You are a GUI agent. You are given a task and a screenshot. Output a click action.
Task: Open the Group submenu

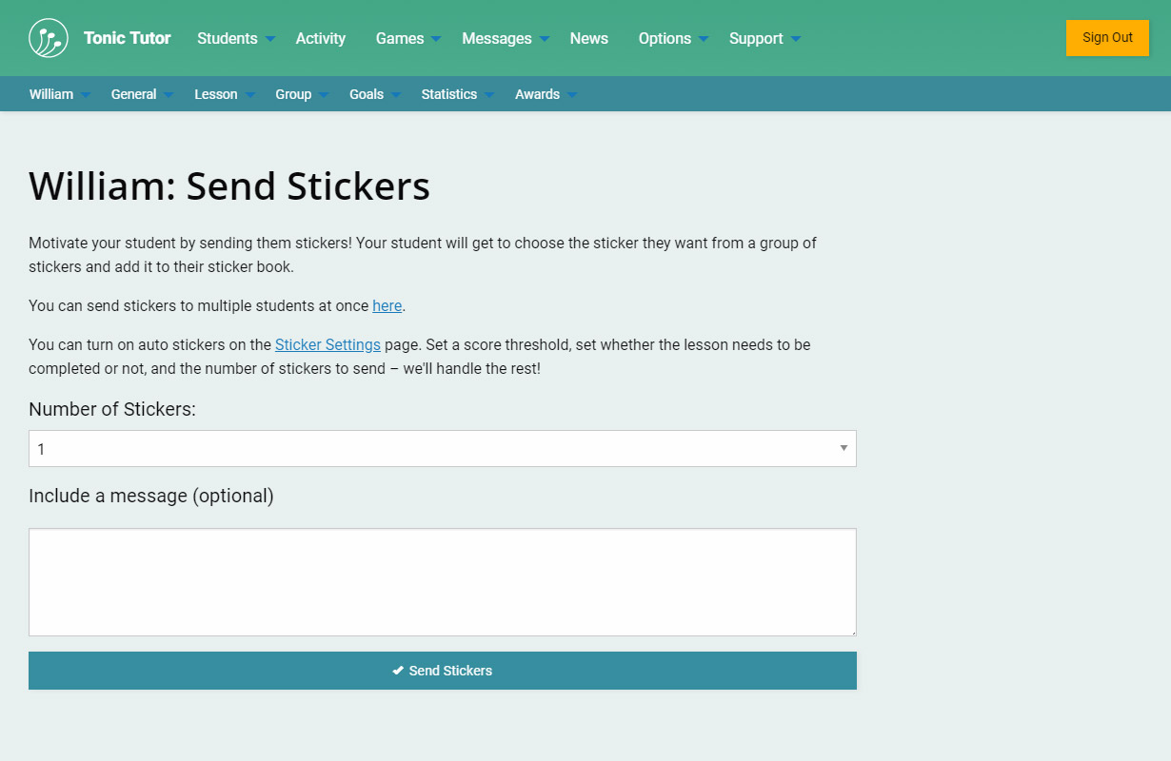pos(302,94)
